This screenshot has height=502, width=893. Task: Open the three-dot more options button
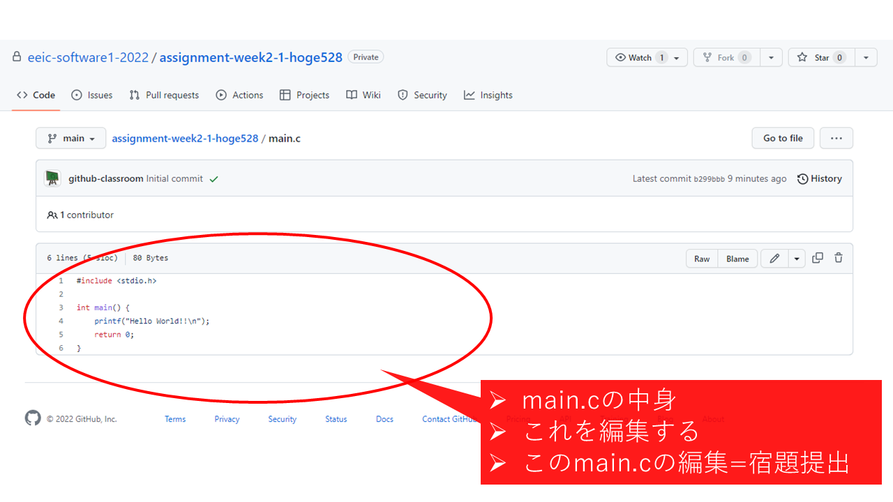coord(836,138)
